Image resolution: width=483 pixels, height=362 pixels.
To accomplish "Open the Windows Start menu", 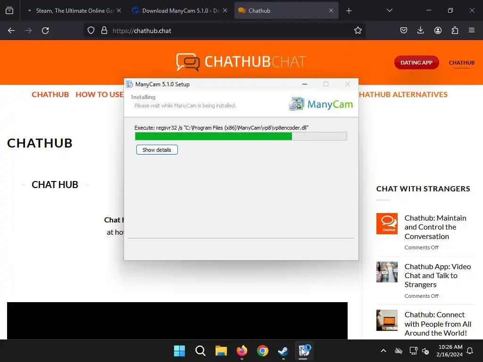I will point(179,351).
